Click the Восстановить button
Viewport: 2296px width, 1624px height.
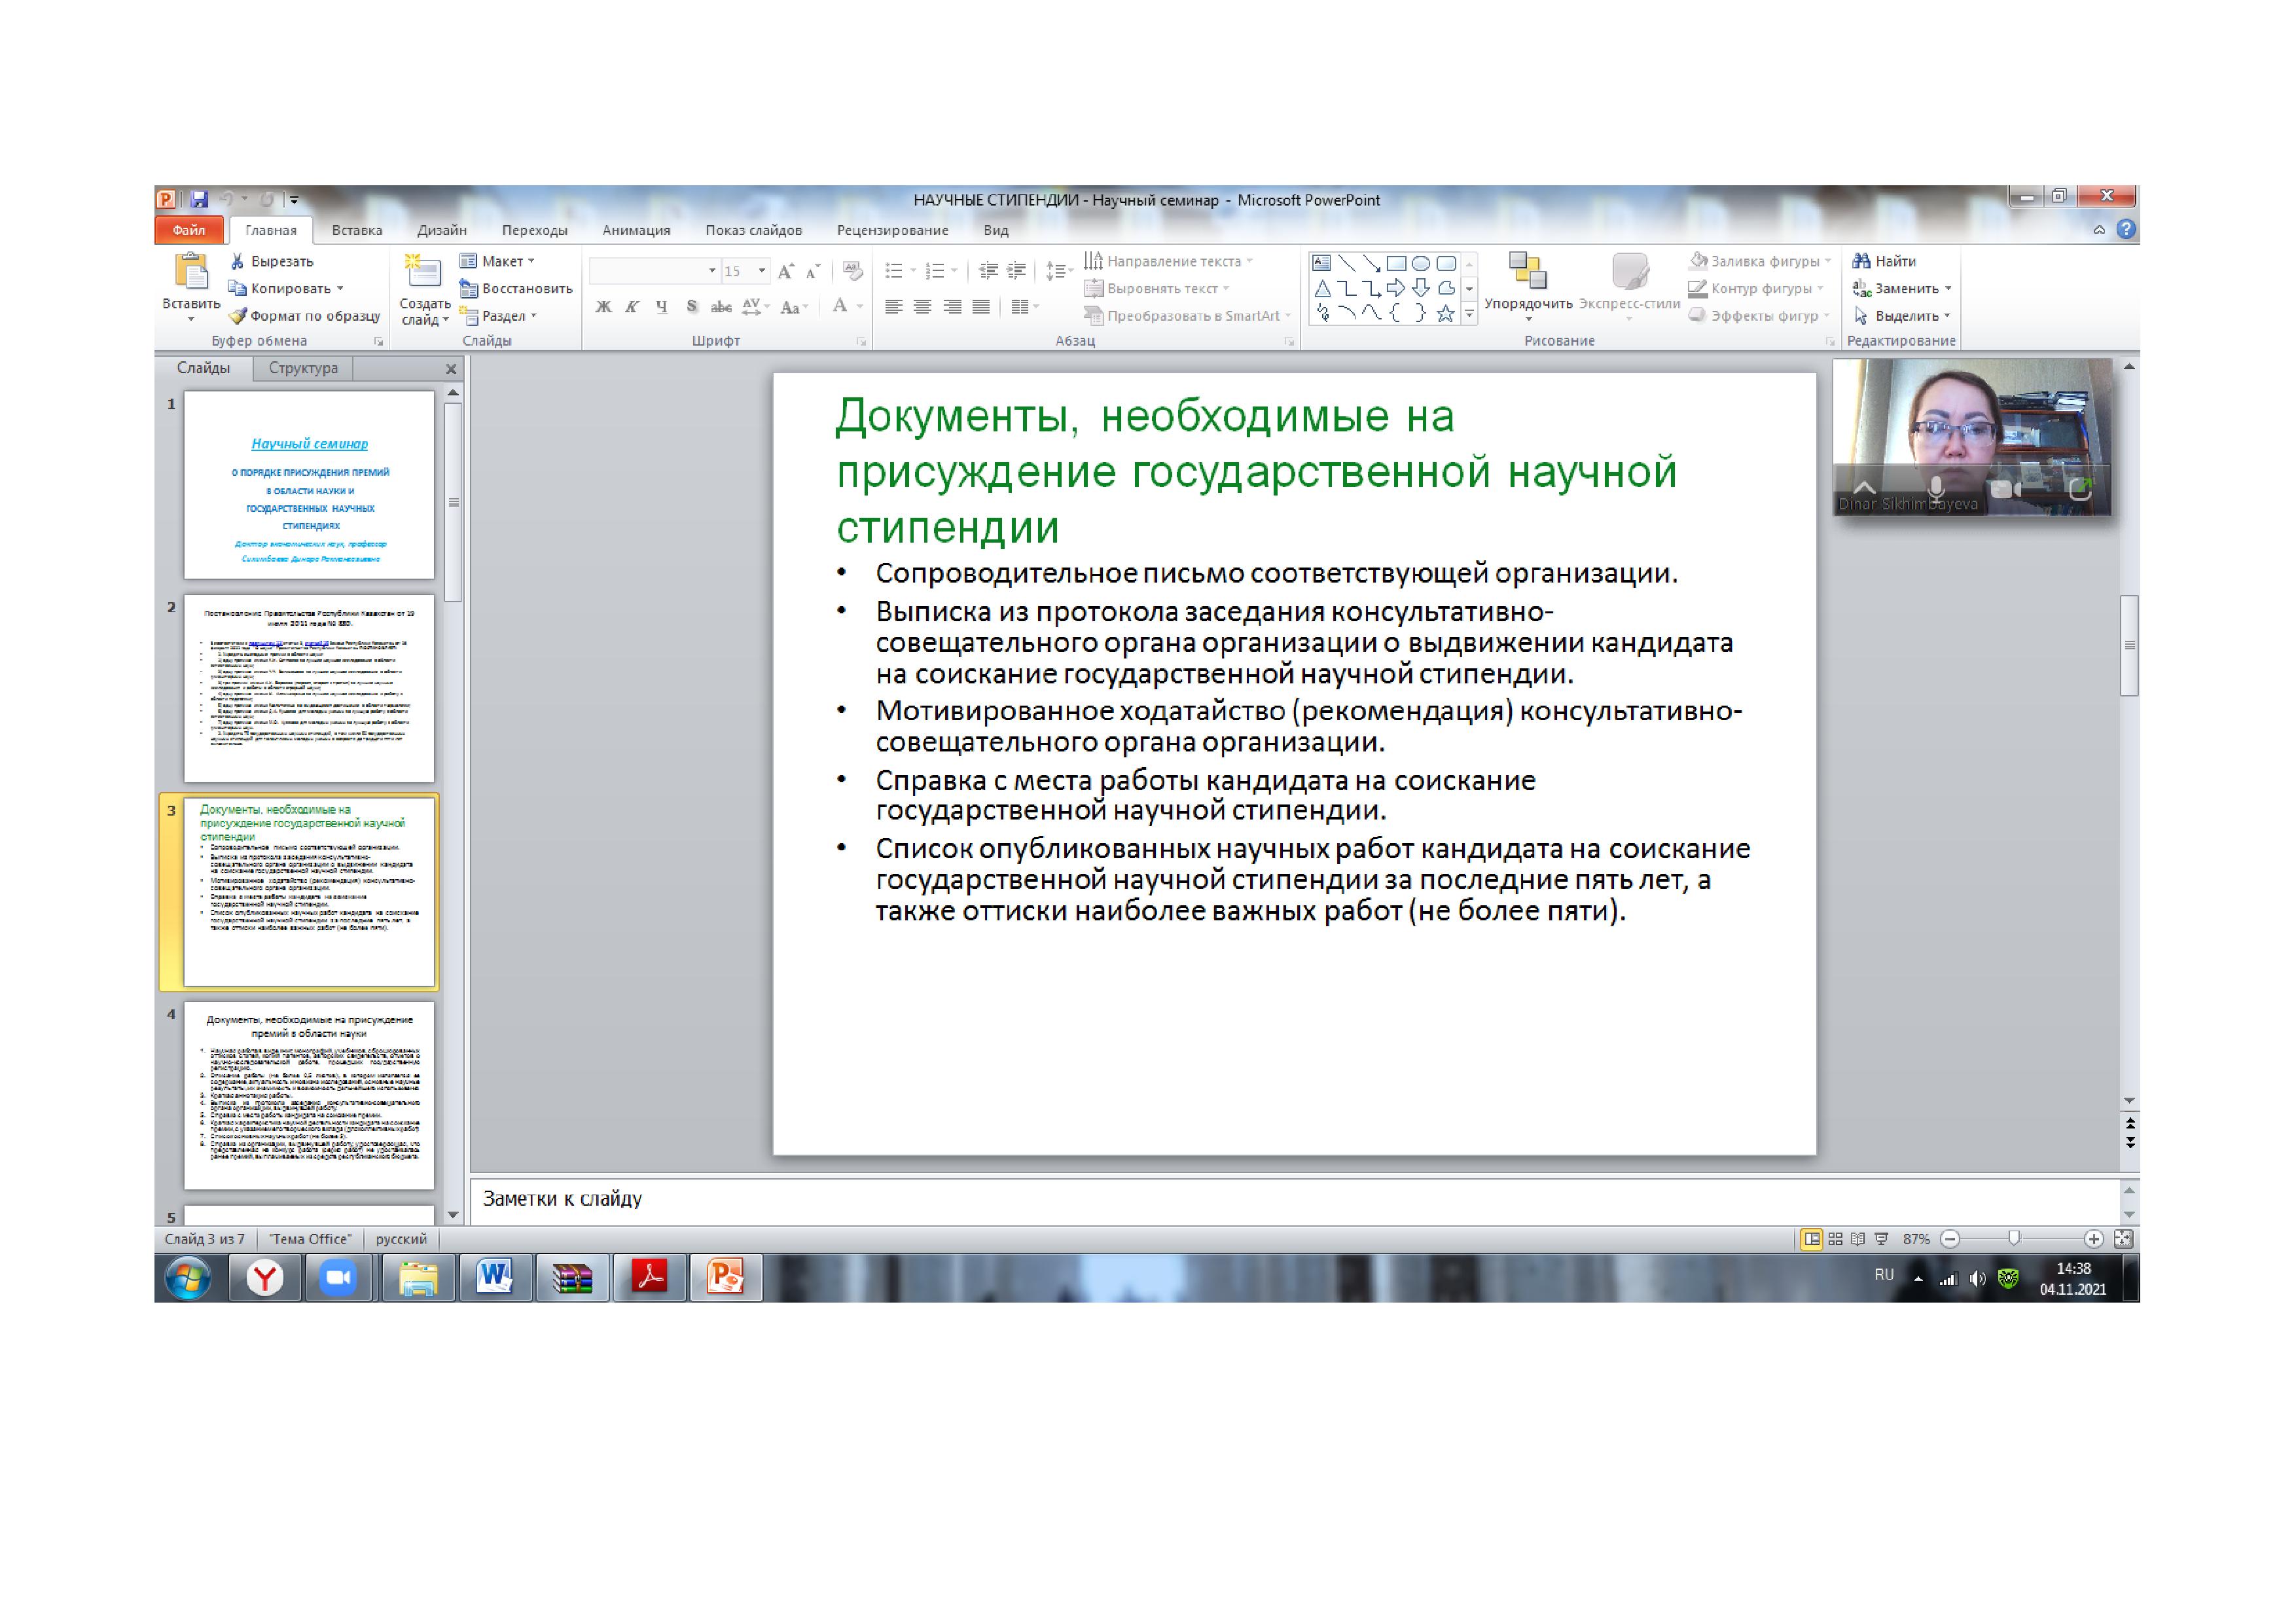pyautogui.click(x=516, y=289)
